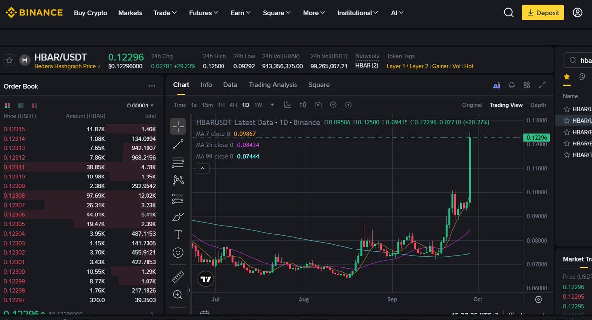Expand the Trade menu

[x=165, y=13]
